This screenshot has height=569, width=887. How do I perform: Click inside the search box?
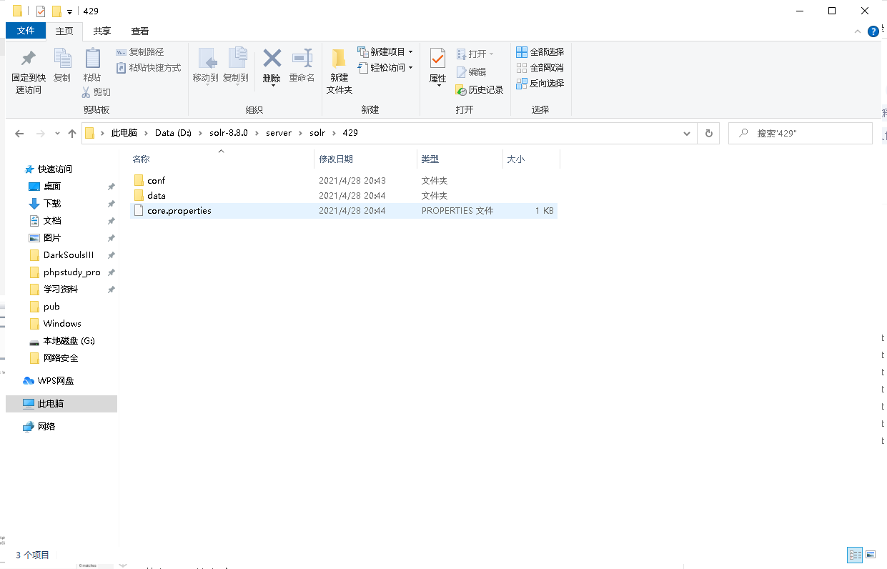801,133
